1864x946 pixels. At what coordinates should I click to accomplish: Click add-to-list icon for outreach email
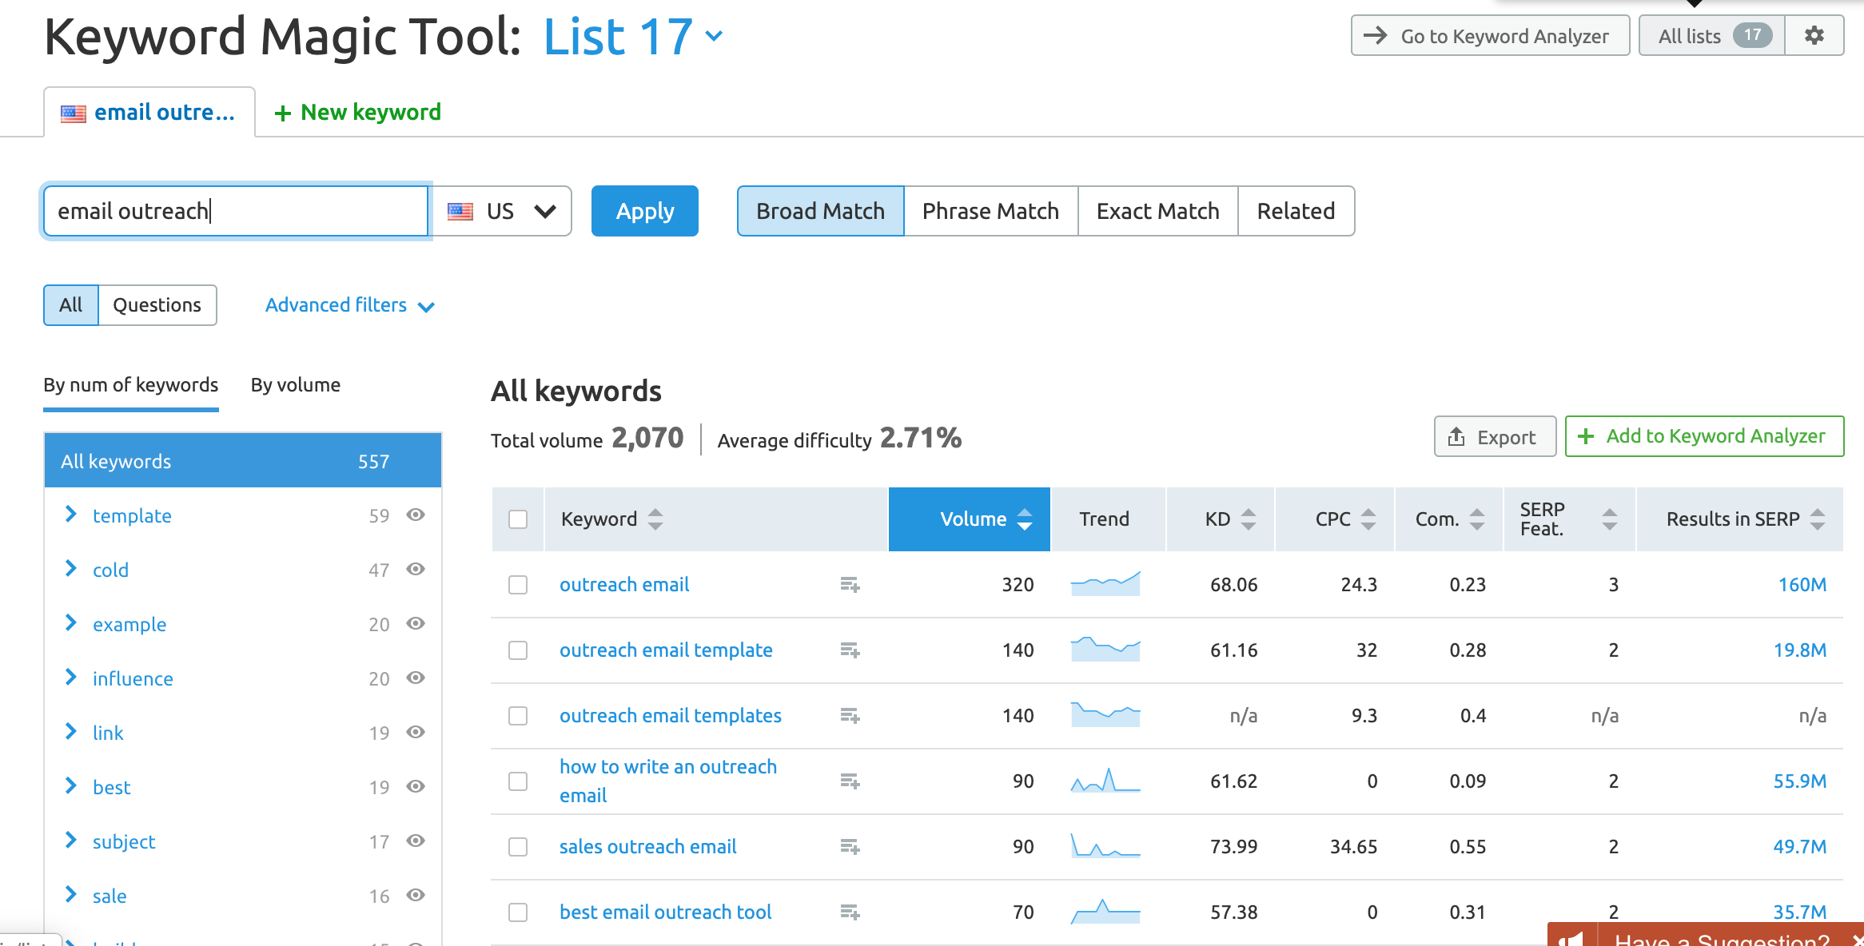(x=850, y=585)
